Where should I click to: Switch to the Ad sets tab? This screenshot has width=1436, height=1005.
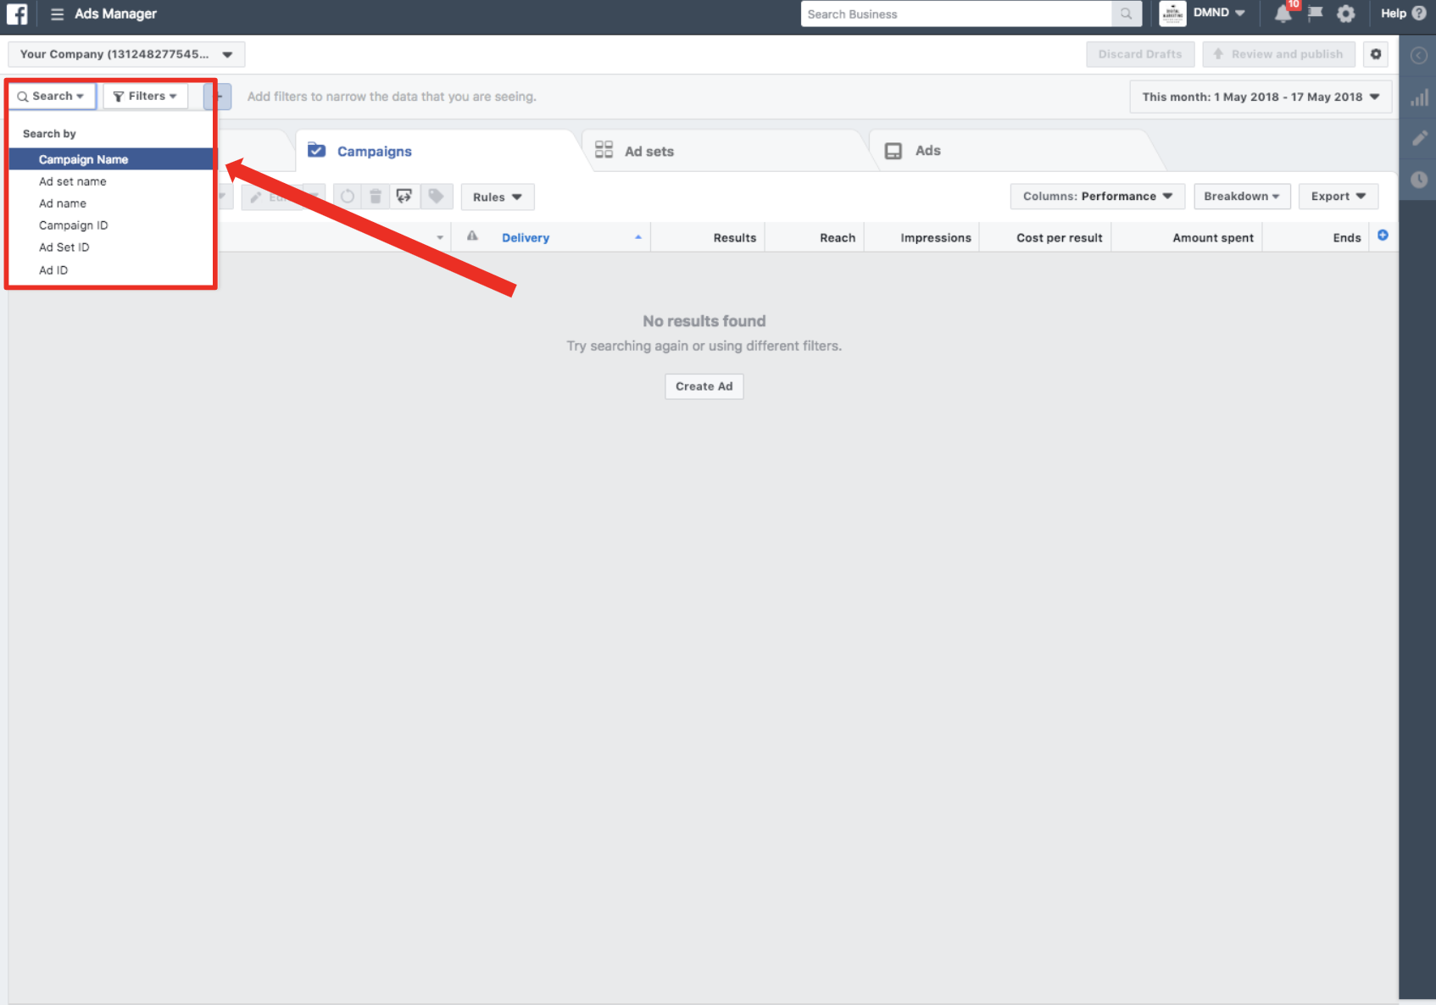648,152
